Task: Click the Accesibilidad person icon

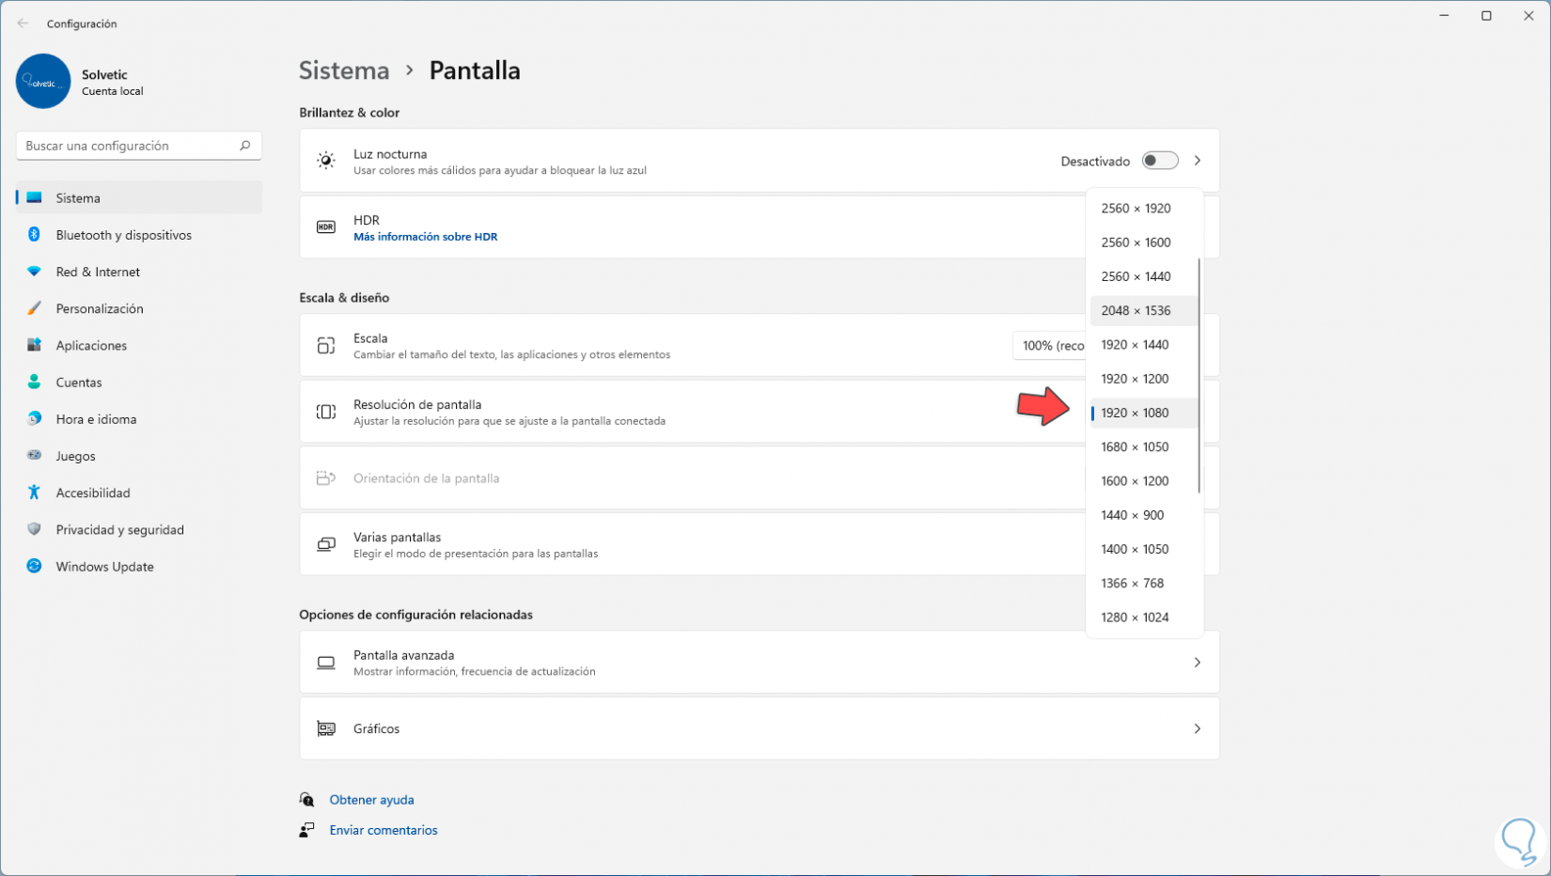Action: coord(34,493)
